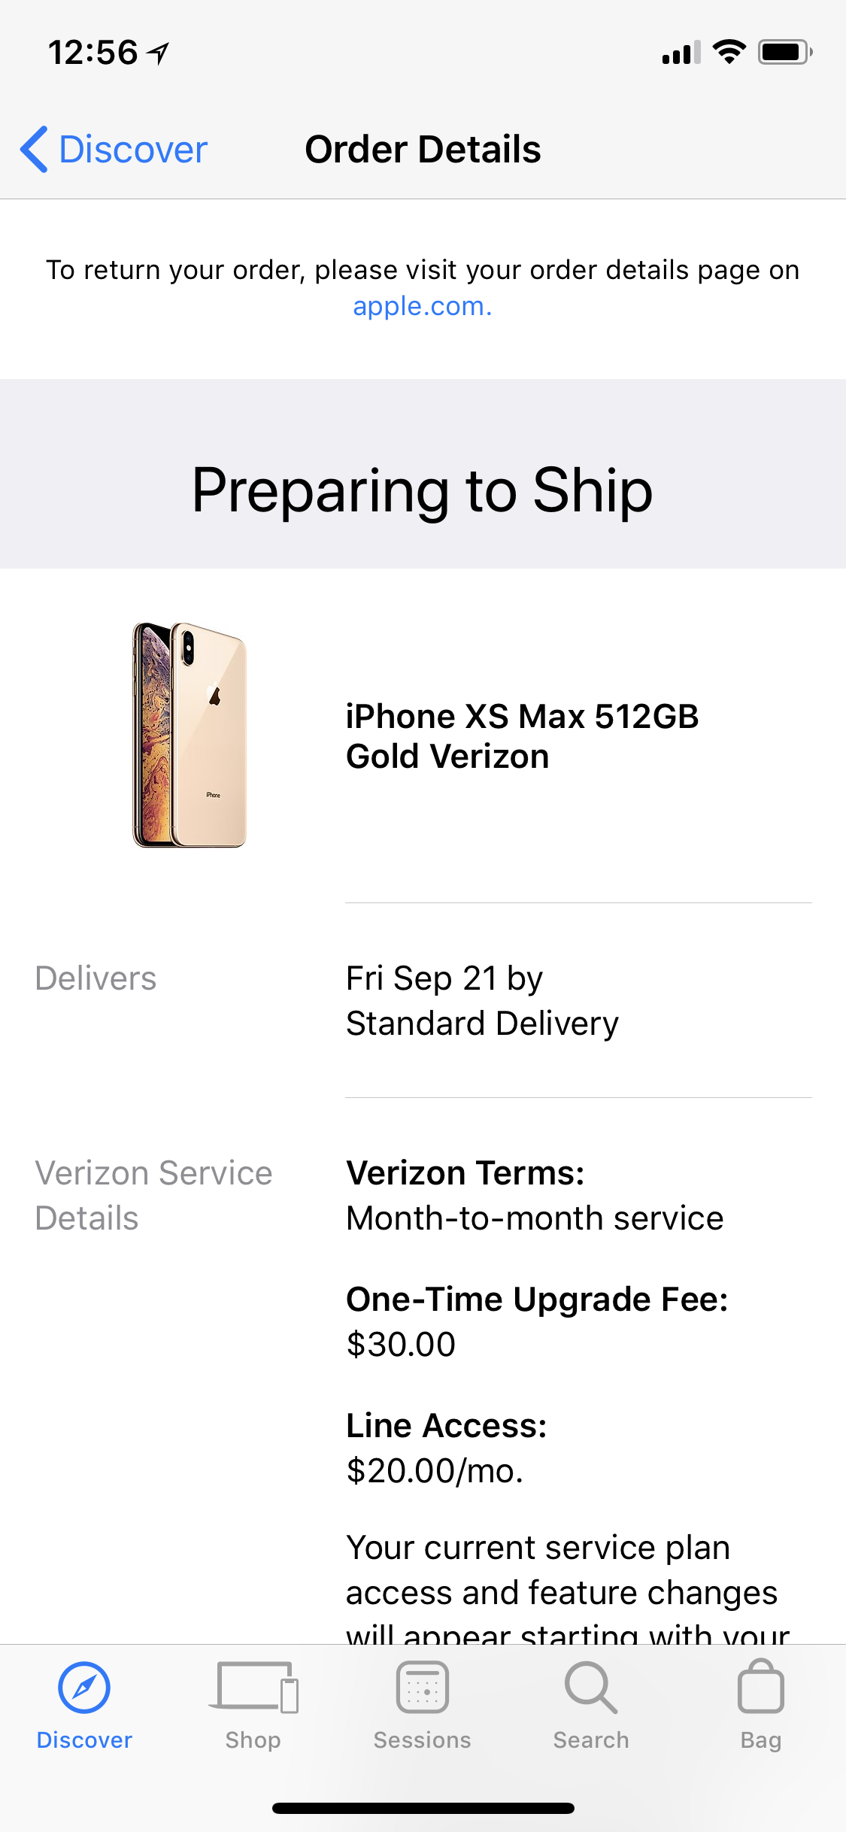Open the Sessions calendar icon

click(x=423, y=1687)
